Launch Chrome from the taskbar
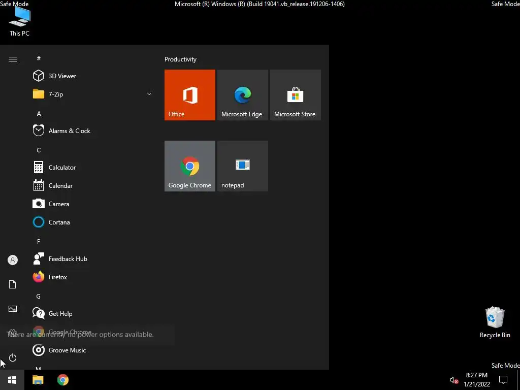 tap(63, 380)
